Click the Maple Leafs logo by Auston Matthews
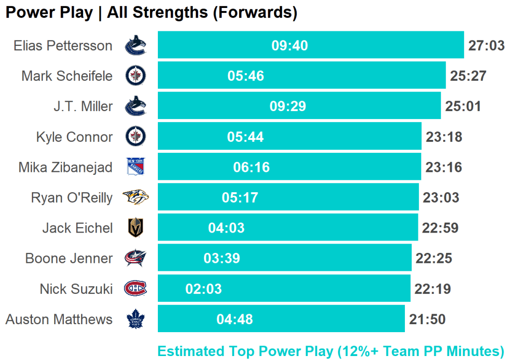510x364 pixels. coord(135,319)
